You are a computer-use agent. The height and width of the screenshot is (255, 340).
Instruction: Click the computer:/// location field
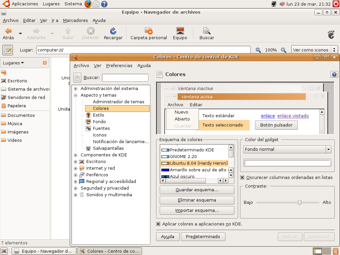click(x=143, y=50)
